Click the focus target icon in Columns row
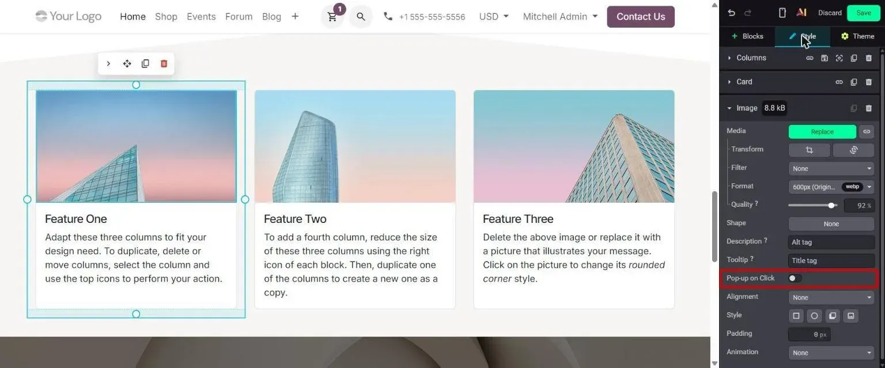The image size is (885, 368). click(839, 58)
